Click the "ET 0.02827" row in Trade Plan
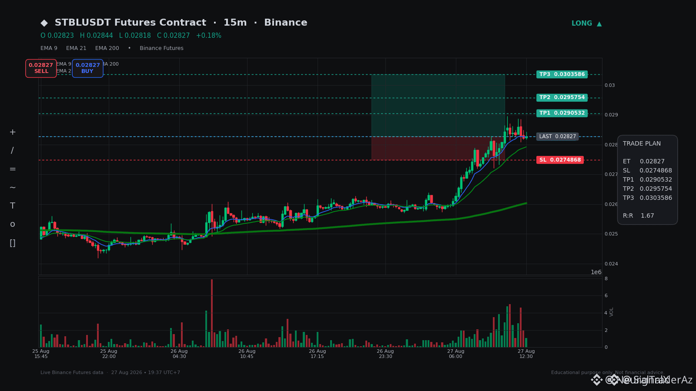Screen dimensions: 696x391 coord(644,162)
